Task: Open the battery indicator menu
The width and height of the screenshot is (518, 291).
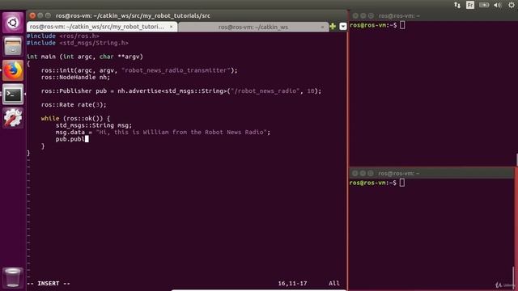Action: coord(484,5)
